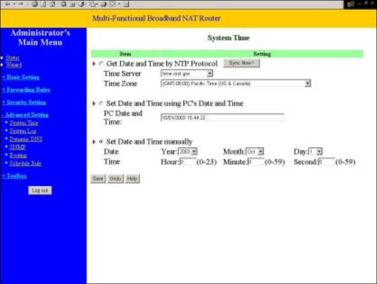The image size is (377, 284).
Task: Click the 'System Time' page heading
Action: 228,38
